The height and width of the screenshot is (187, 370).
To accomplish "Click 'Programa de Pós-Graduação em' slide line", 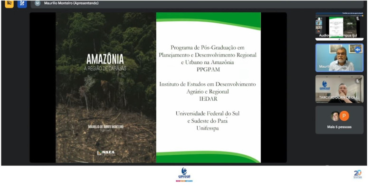I will (x=208, y=48).
